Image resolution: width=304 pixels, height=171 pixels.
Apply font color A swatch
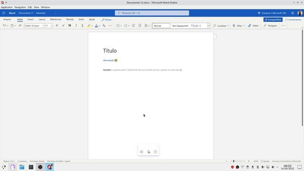coord(96,26)
